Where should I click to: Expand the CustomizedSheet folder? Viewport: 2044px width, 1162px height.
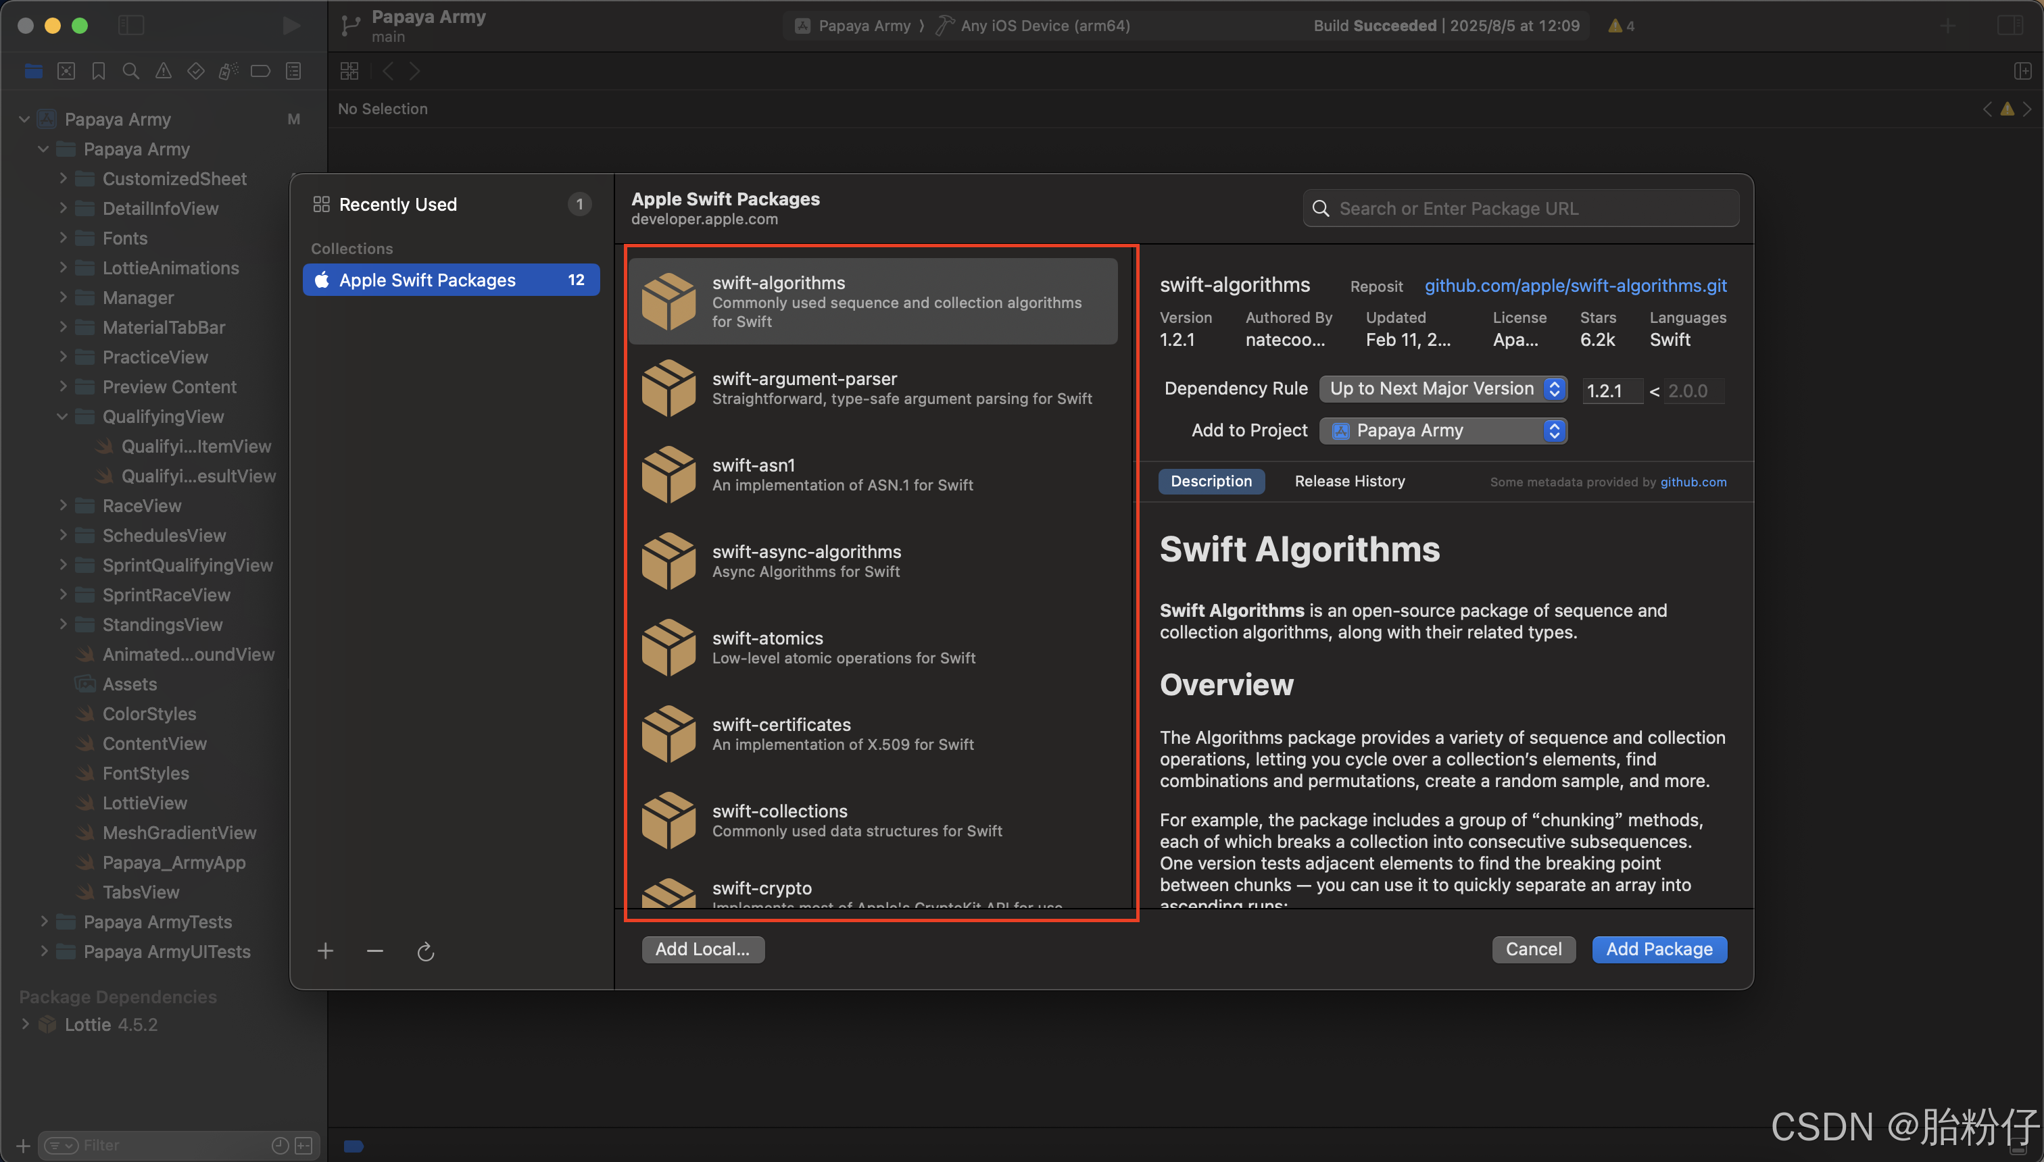point(63,179)
